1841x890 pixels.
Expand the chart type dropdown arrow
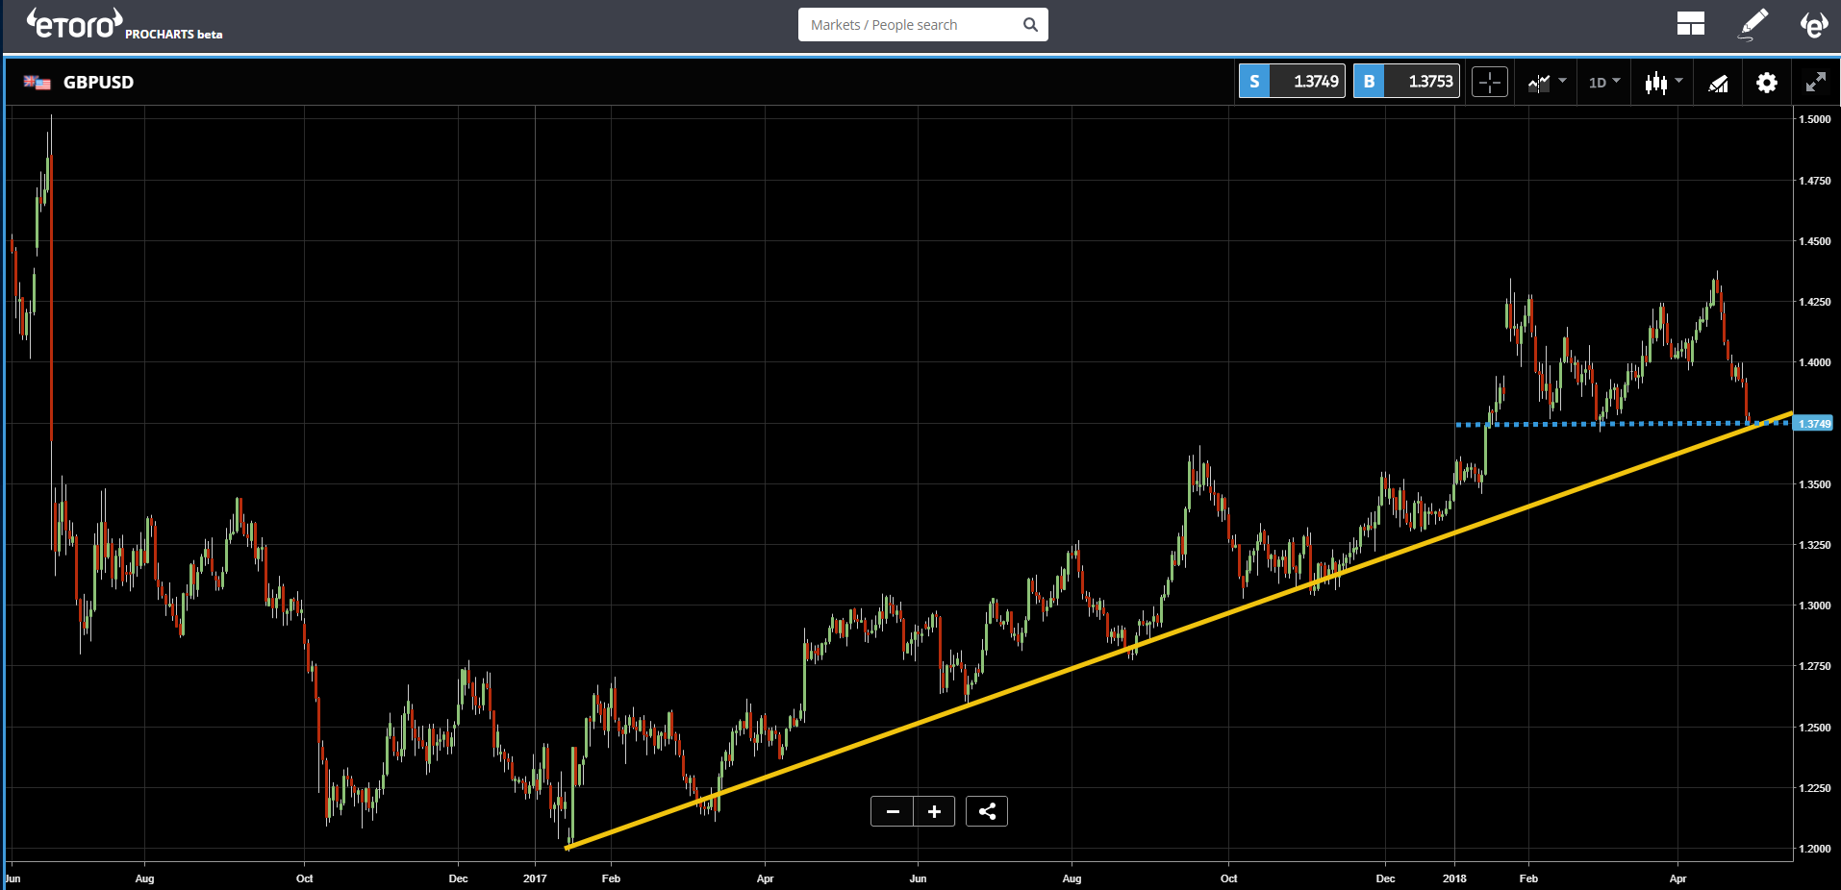[1562, 83]
